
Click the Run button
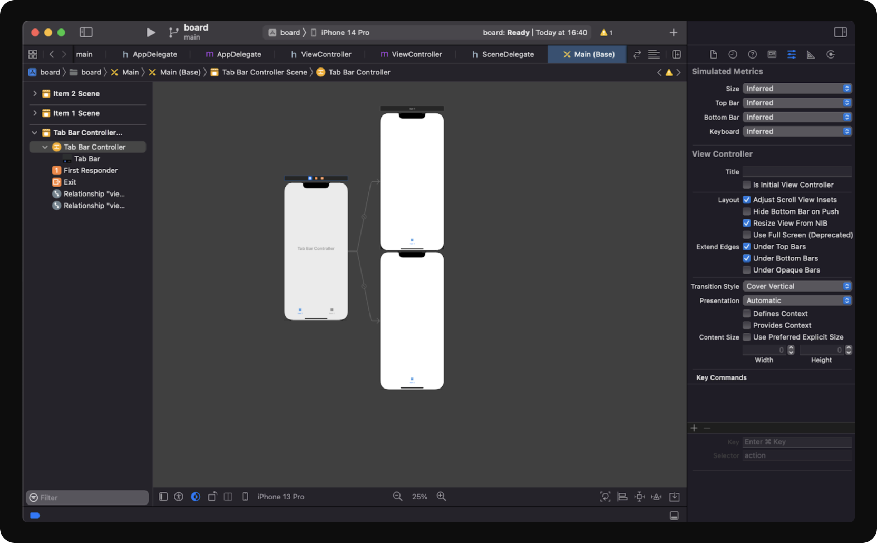[x=151, y=32]
